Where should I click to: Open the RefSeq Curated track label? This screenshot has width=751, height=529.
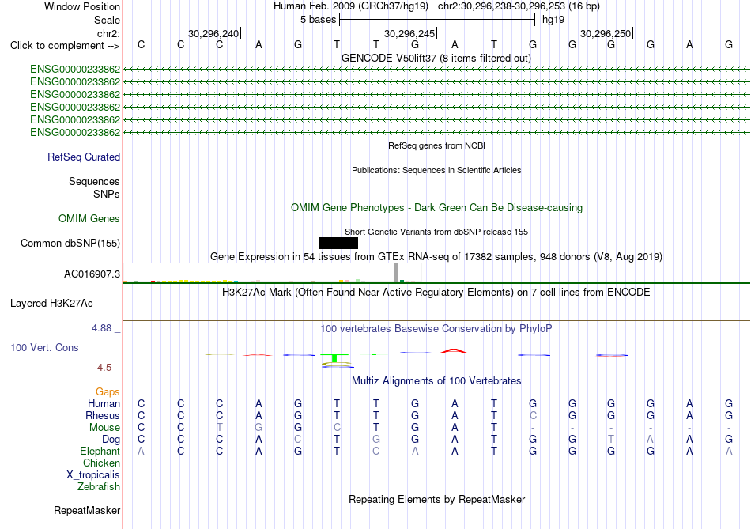pos(84,157)
